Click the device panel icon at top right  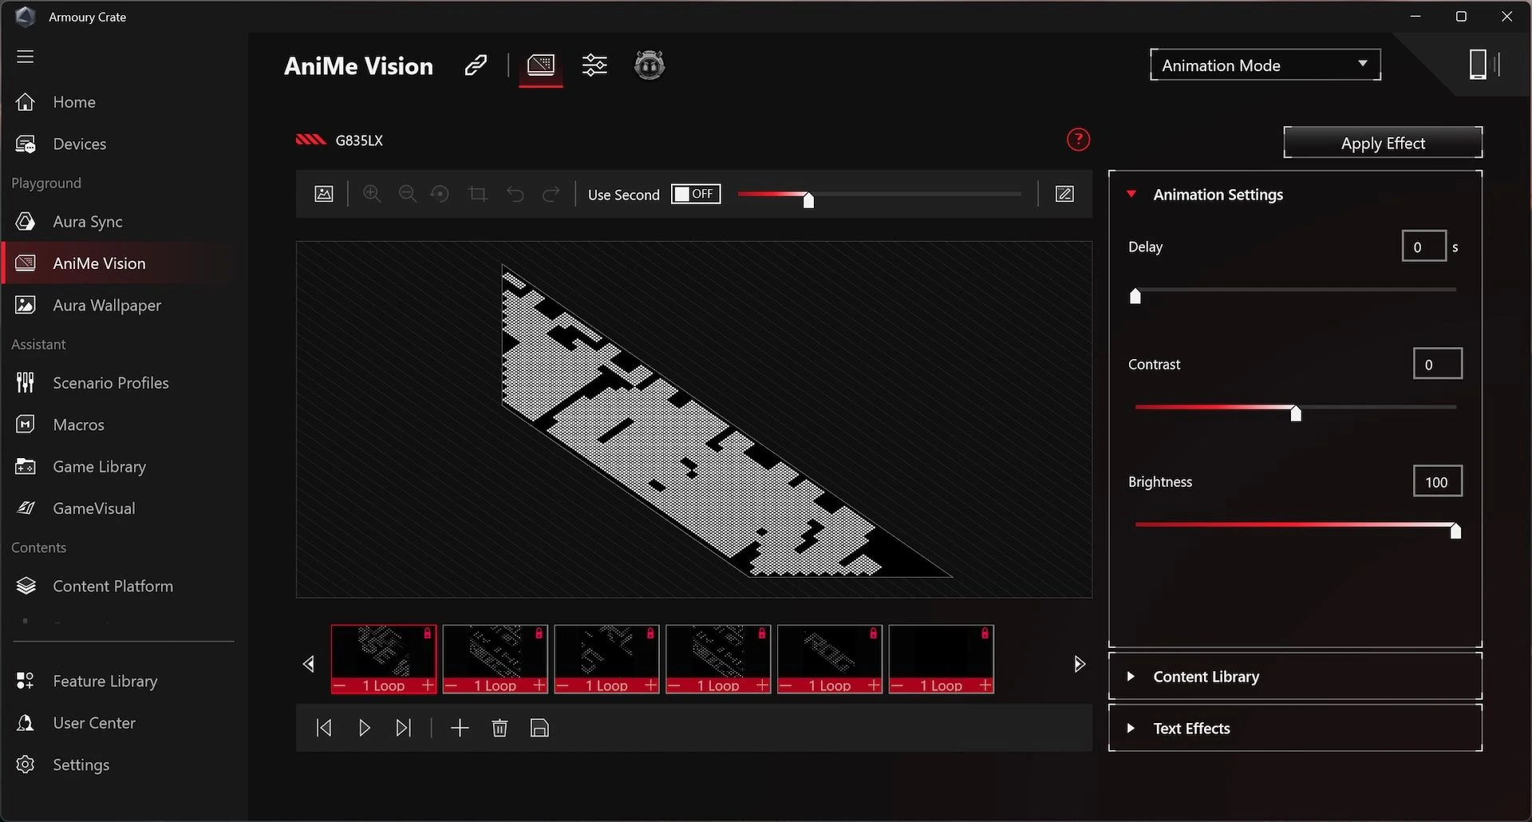(x=1484, y=65)
